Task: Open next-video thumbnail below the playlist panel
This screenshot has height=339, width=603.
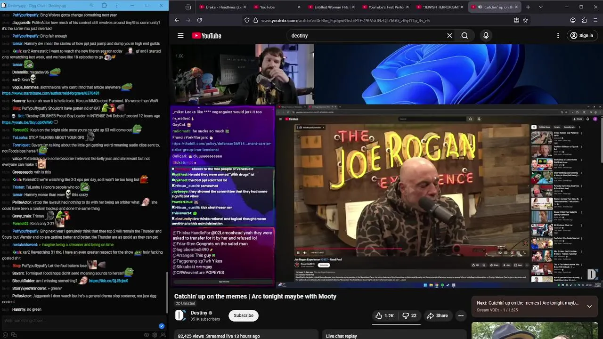Action: 535,331
